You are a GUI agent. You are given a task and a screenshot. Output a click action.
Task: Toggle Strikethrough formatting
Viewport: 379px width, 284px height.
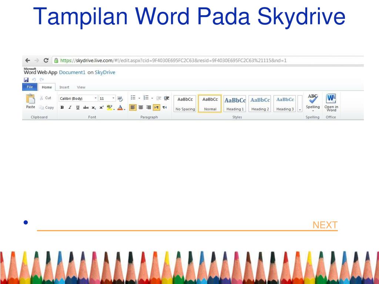pos(86,108)
